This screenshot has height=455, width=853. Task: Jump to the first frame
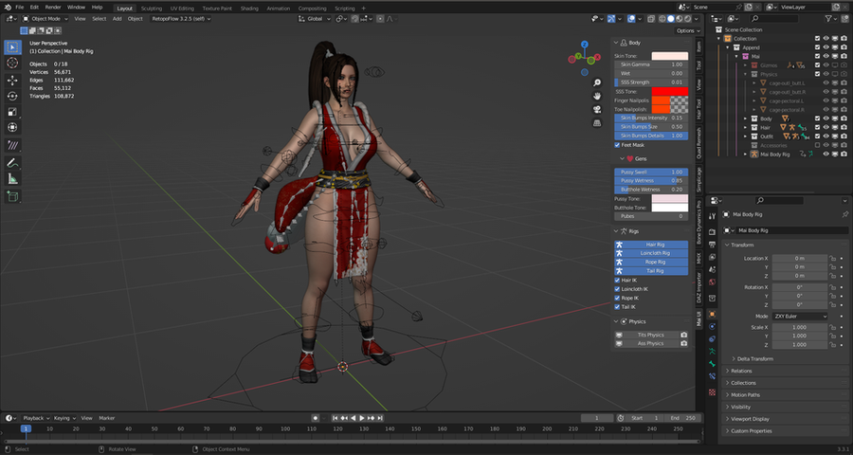336,418
